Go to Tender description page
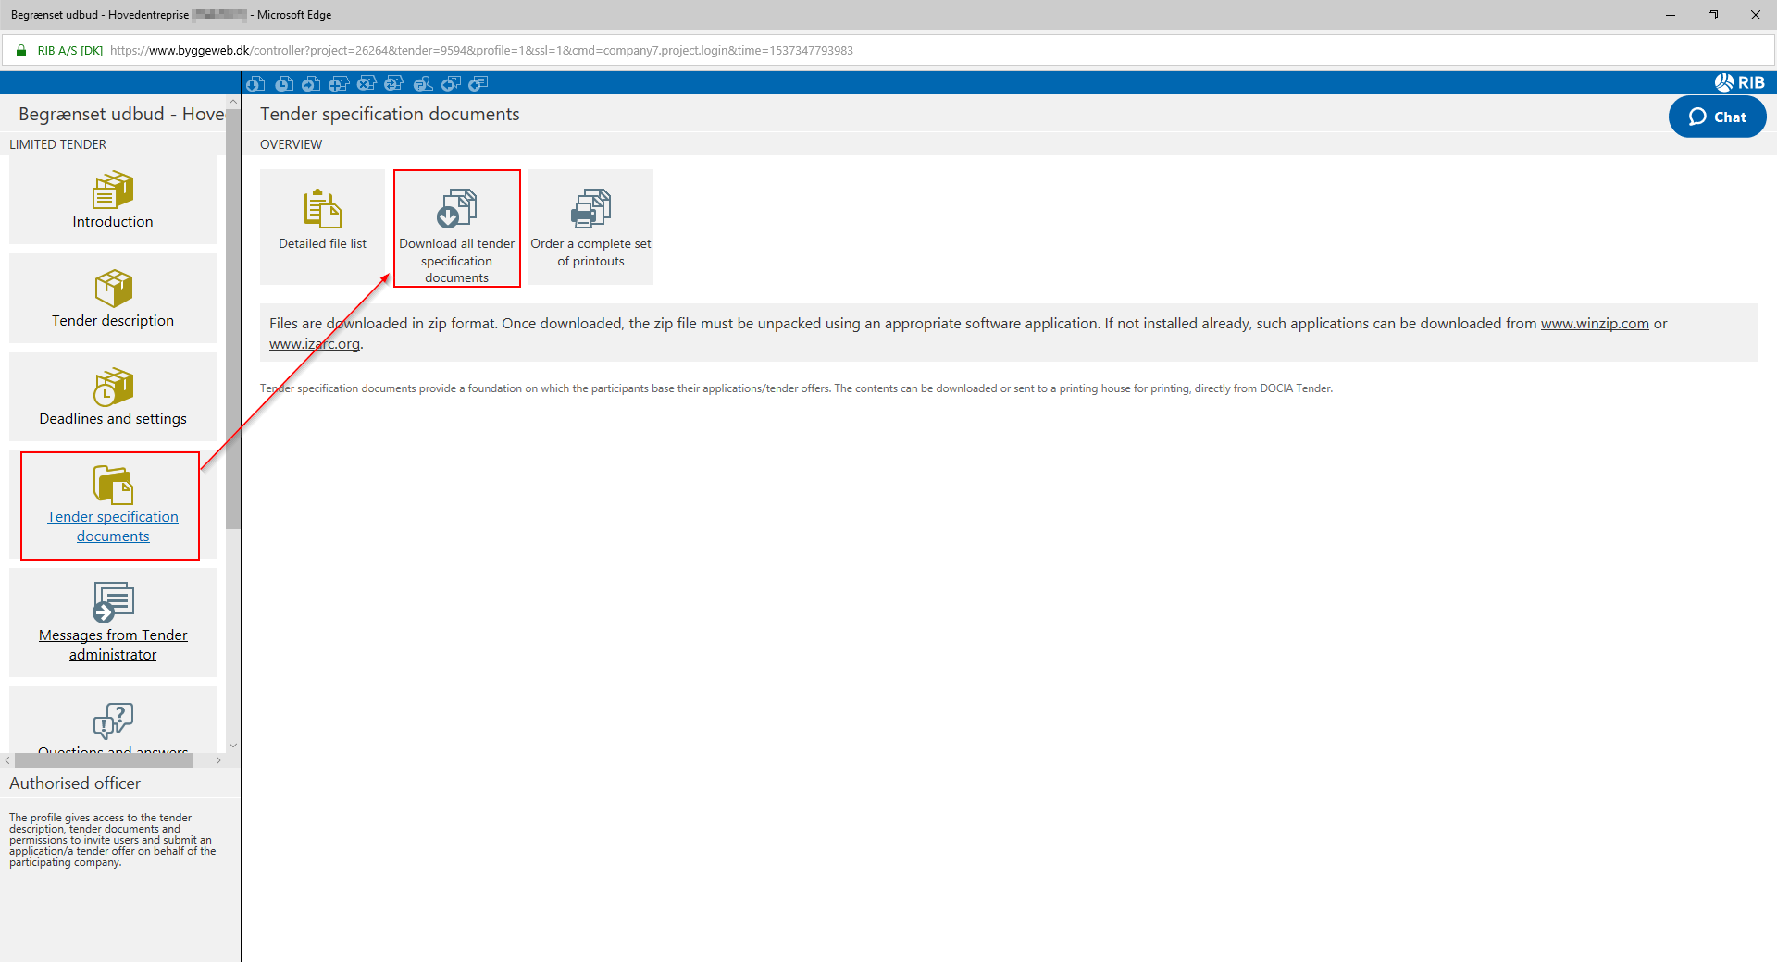Viewport: 1777px width, 962px height. [x=113, y=321]
